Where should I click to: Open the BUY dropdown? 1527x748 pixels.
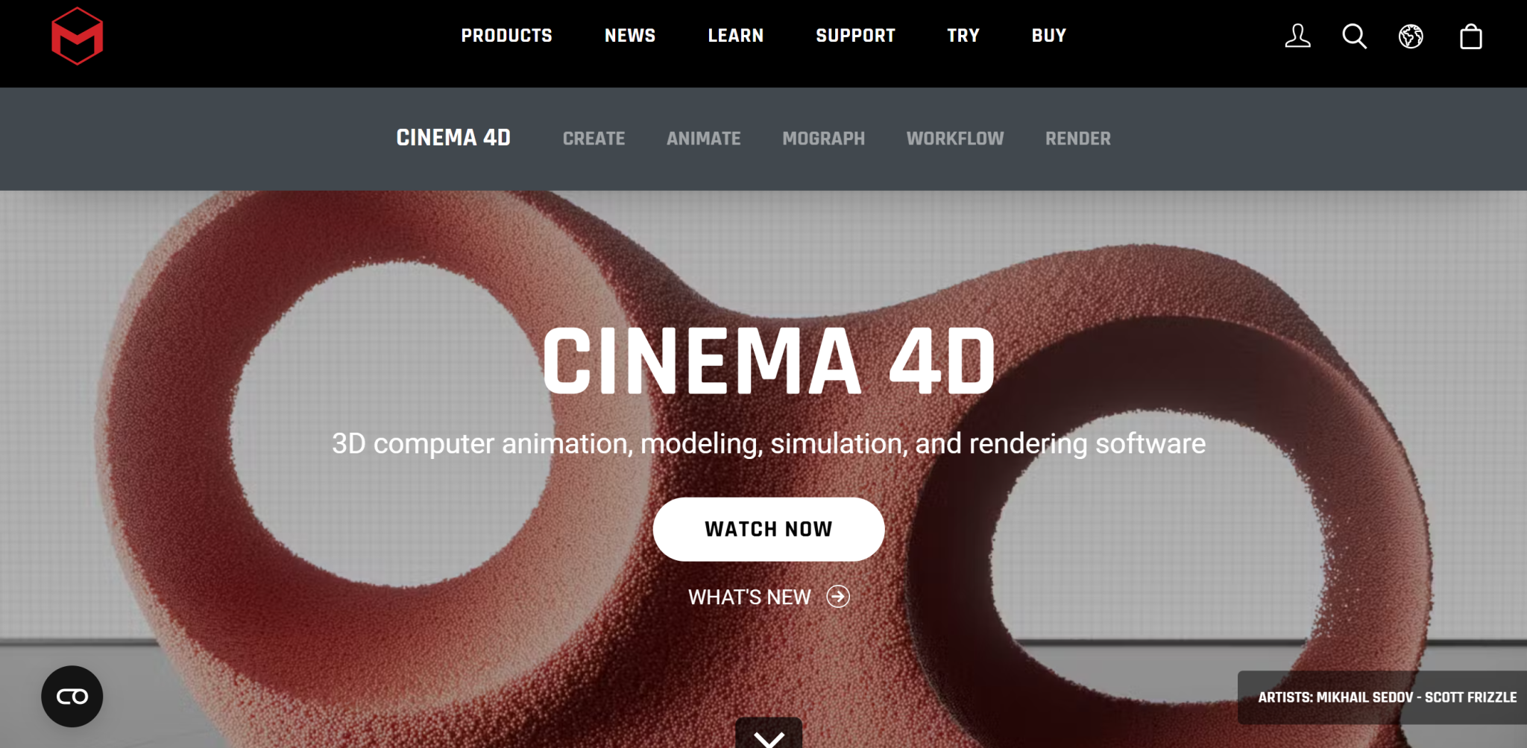coord(1048,35)
